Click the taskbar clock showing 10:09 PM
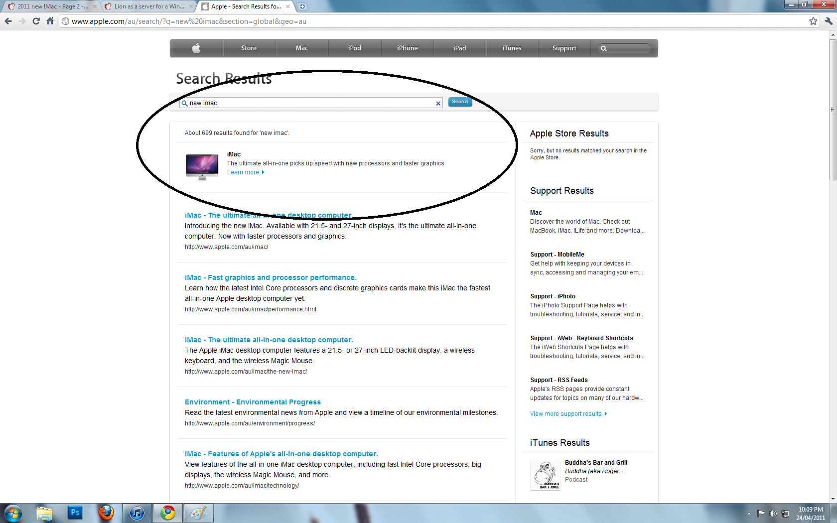 coord(811,514)
